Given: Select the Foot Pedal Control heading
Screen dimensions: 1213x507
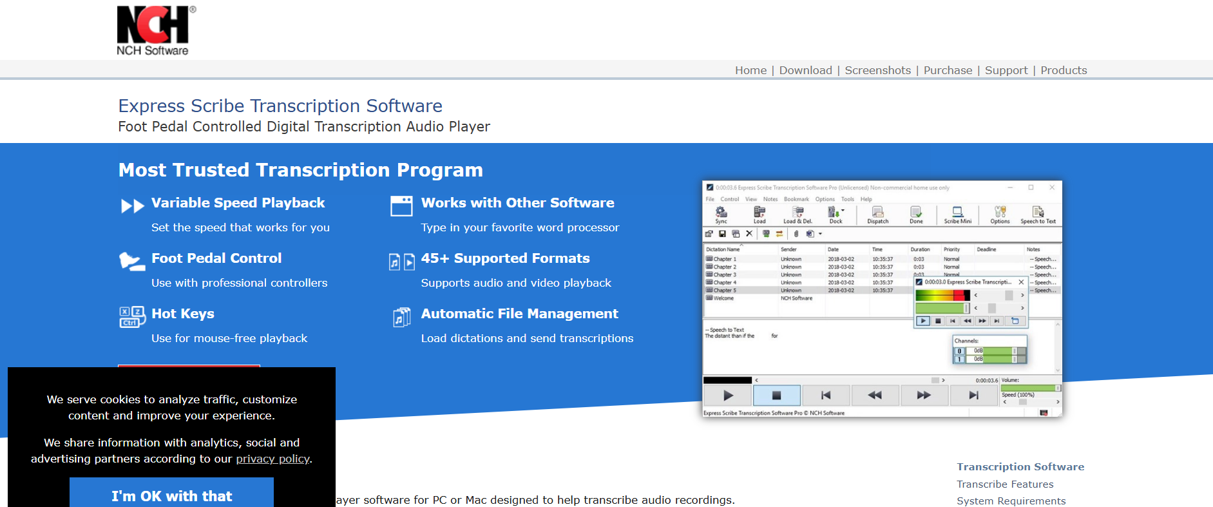Looking at the screenshot, I should (216, 258).
